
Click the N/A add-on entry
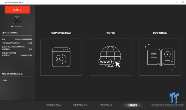click(5, 80)
